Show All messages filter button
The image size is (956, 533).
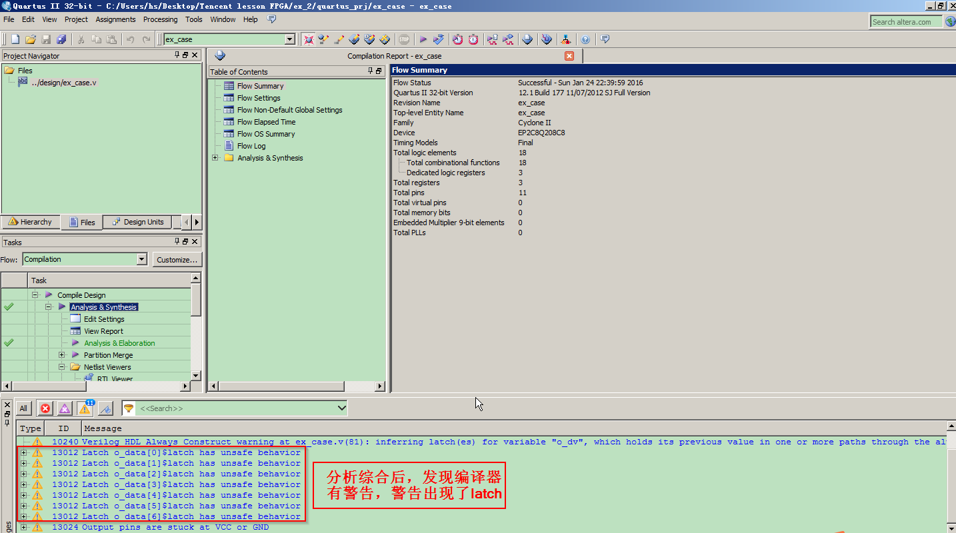point(23,408)
